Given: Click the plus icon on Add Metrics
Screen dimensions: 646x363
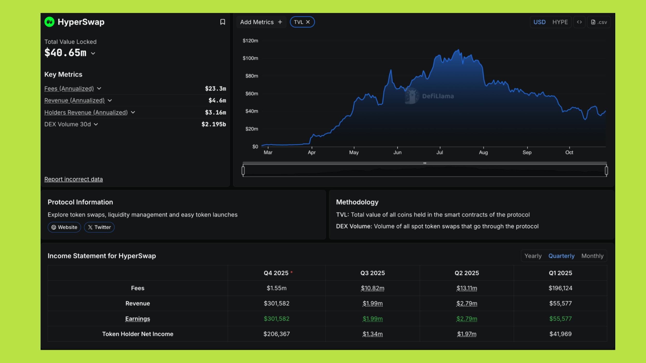Looking at the screenshot, I should coord(280,22).
